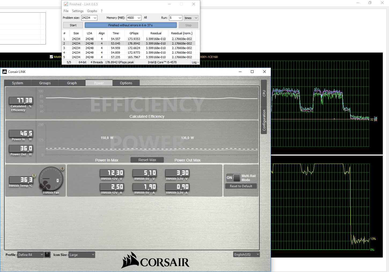Click the Stop button in LinX

(x=188, y=25)
